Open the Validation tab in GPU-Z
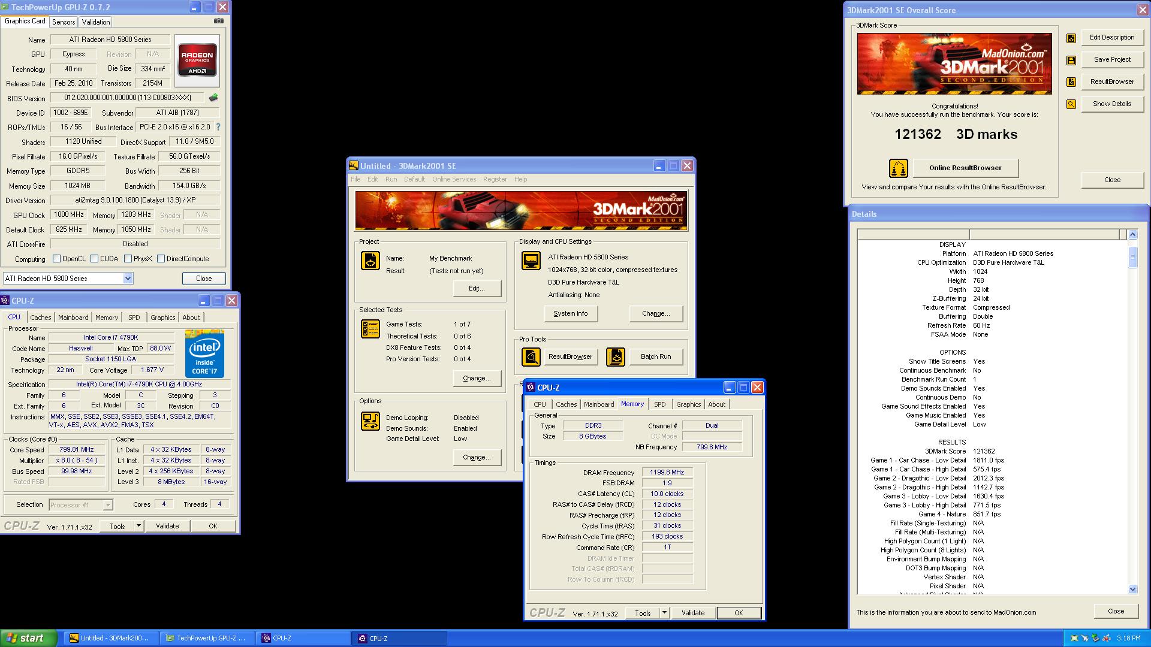 coord(96,22)
